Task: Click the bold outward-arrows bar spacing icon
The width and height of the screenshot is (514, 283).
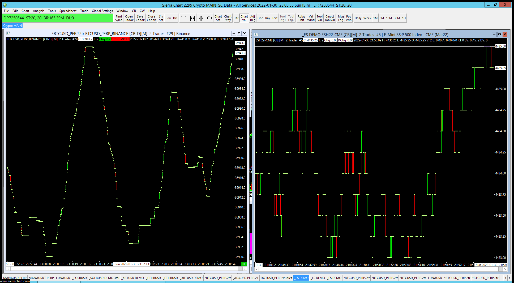Action: point(192,18)
